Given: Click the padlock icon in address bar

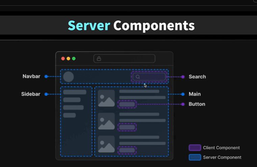Looking at the screenshot, I should (99, 58).
